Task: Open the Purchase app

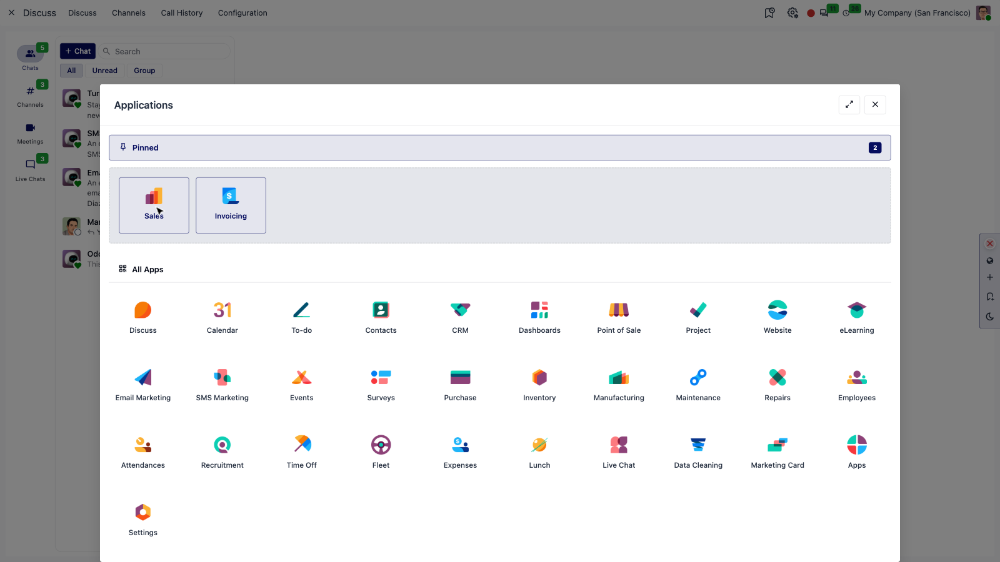Action: pyautogui.click(x=461, y=385)
